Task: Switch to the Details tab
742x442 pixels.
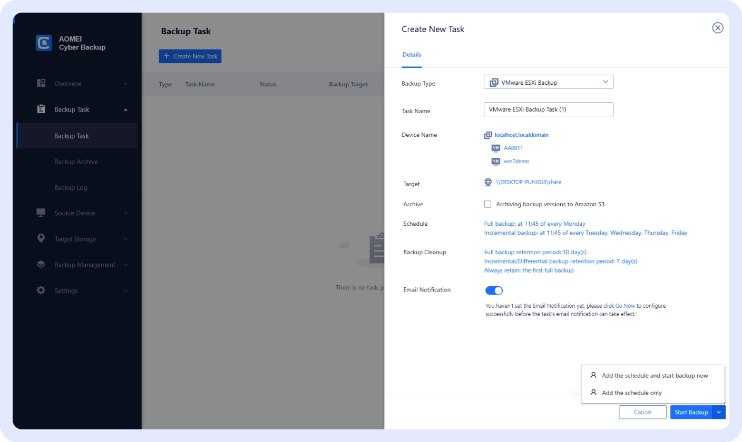Action: tap(412, 55)
